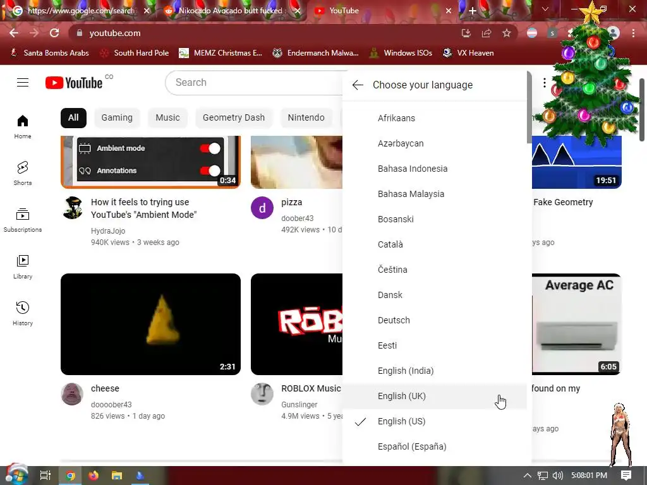Screen dimensions: 647x485
Task: Open the VX Heaven bookmark
Action: (x=468, y=53)
